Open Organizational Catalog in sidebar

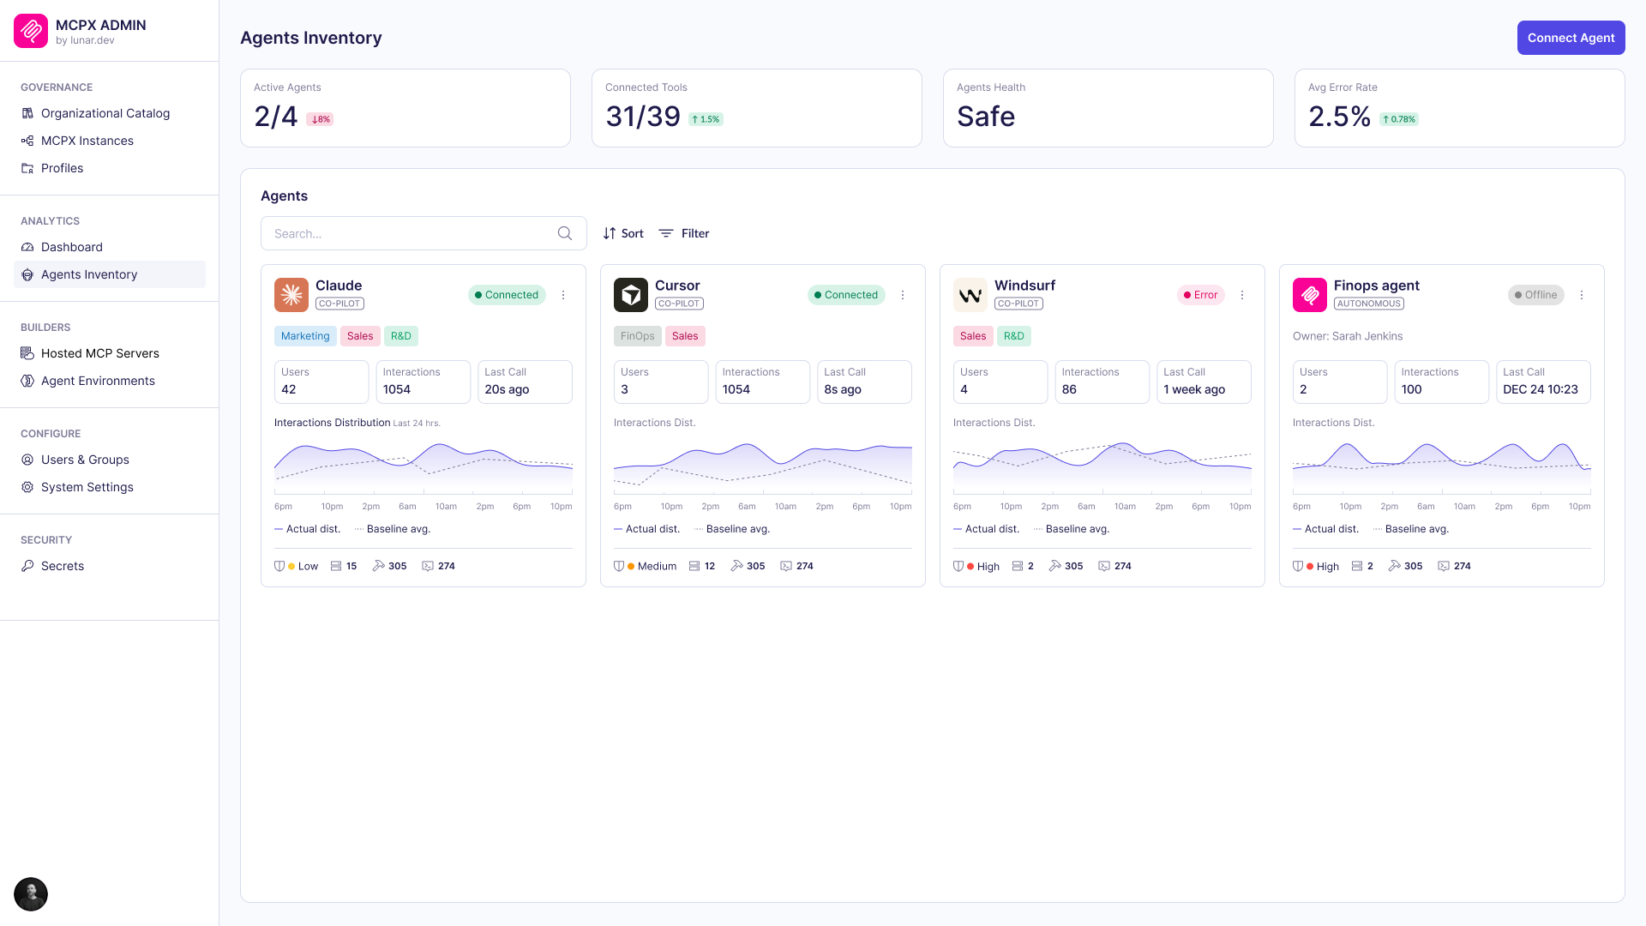coord(110,113)
